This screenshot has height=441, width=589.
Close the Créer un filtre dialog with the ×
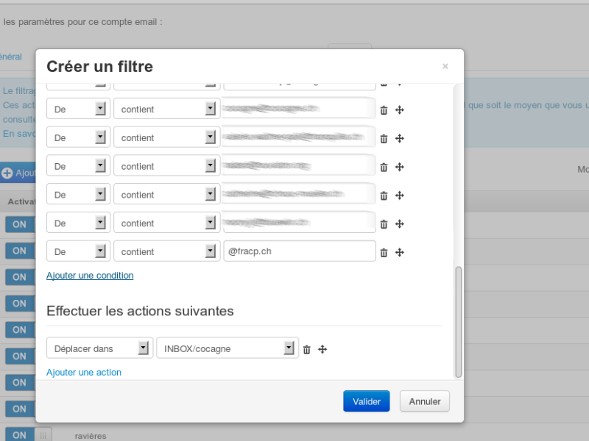[x=445, y=66]
